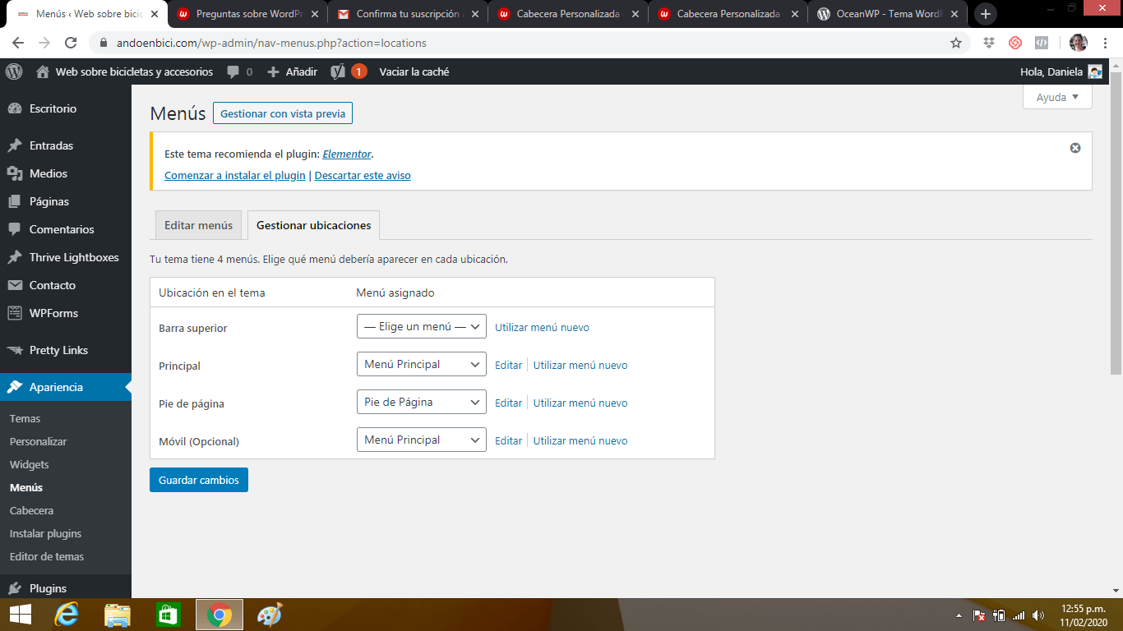Click Gestionar con vista previa button

pyautogui.click(x=283, y=113)
